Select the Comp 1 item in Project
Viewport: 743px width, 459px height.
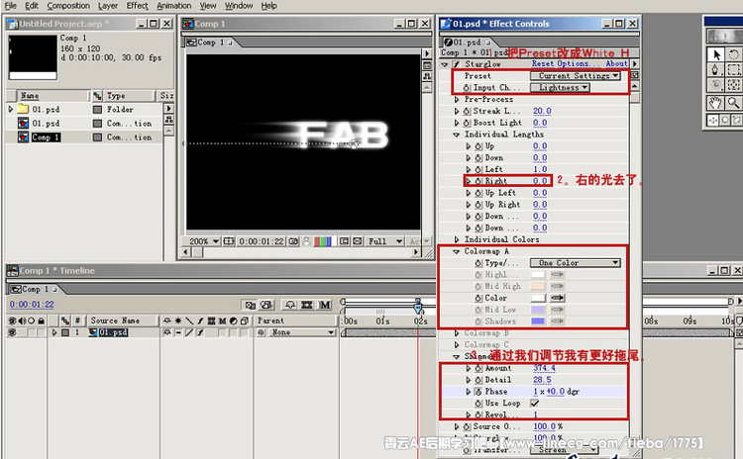[46, 138]
